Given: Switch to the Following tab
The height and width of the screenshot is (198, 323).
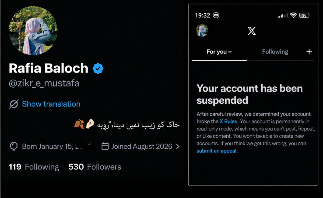Looking at the screenshot, I should click(x=275, y=52).
